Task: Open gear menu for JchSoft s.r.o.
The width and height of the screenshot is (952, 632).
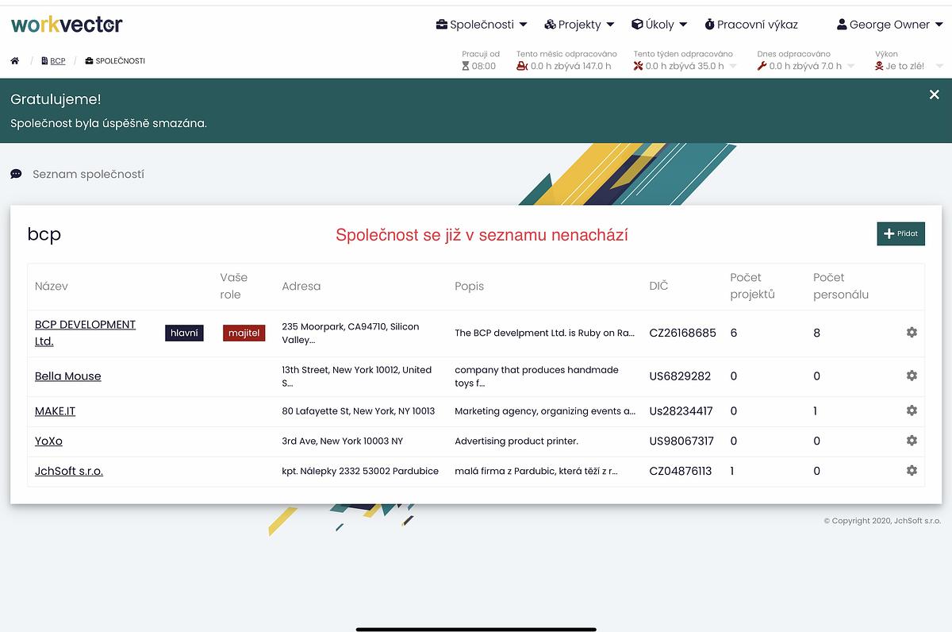Action: (912, 471)
